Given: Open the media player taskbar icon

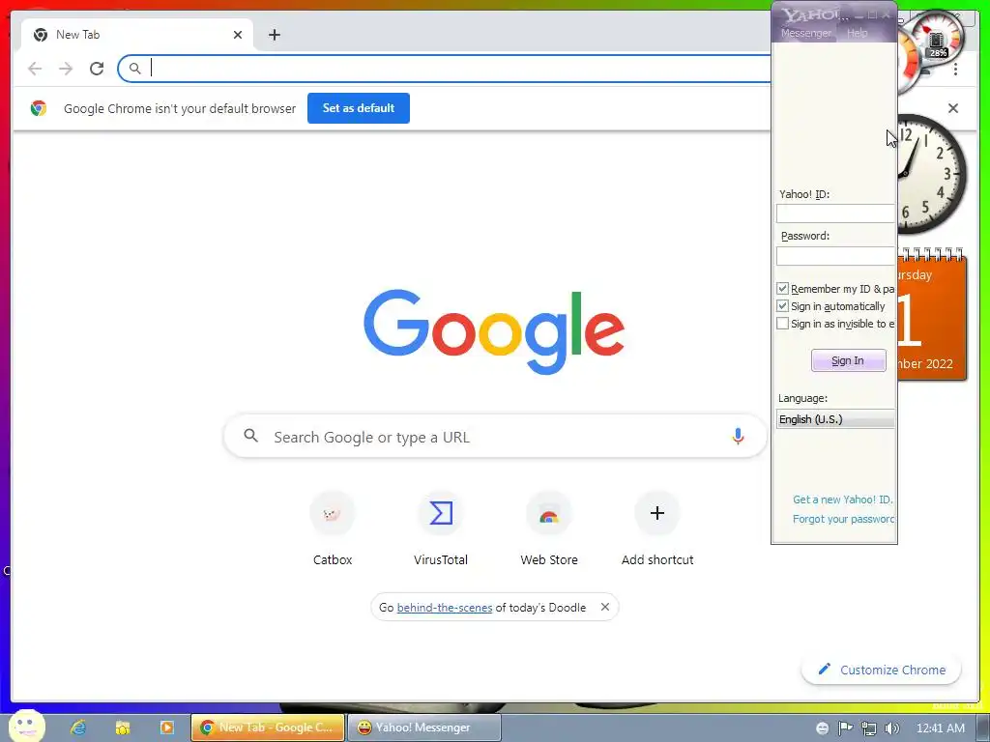Looking at the screenshot, I should [166, 728].
